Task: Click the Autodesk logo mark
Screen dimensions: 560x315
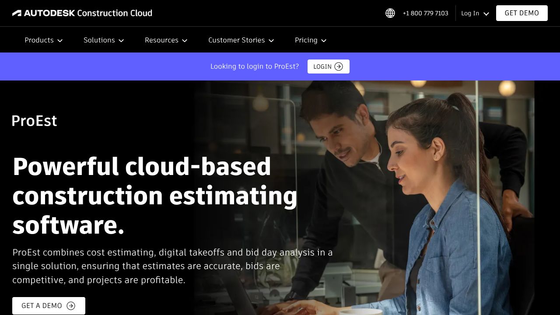Action: pyautogui.click(x=17, y=13)
